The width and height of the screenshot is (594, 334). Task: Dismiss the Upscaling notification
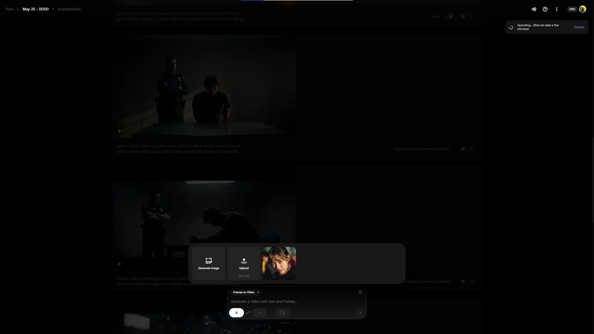click(579, 27)
